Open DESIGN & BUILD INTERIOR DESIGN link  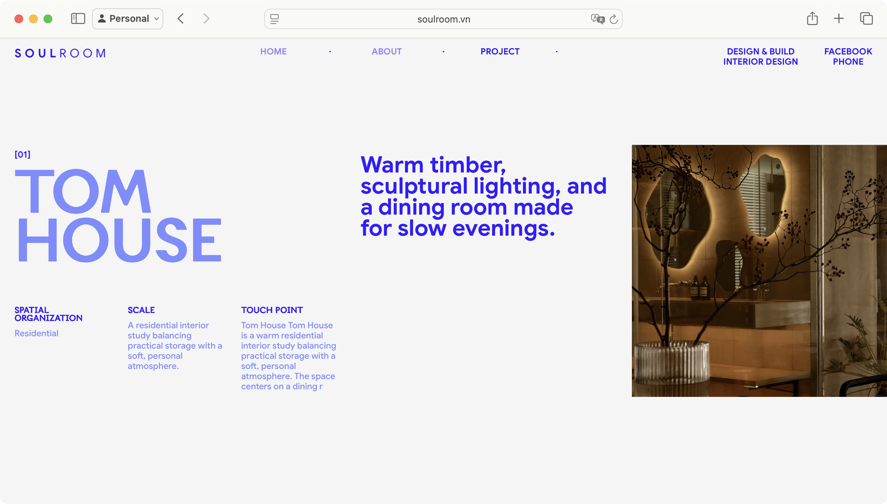[760, 57]
